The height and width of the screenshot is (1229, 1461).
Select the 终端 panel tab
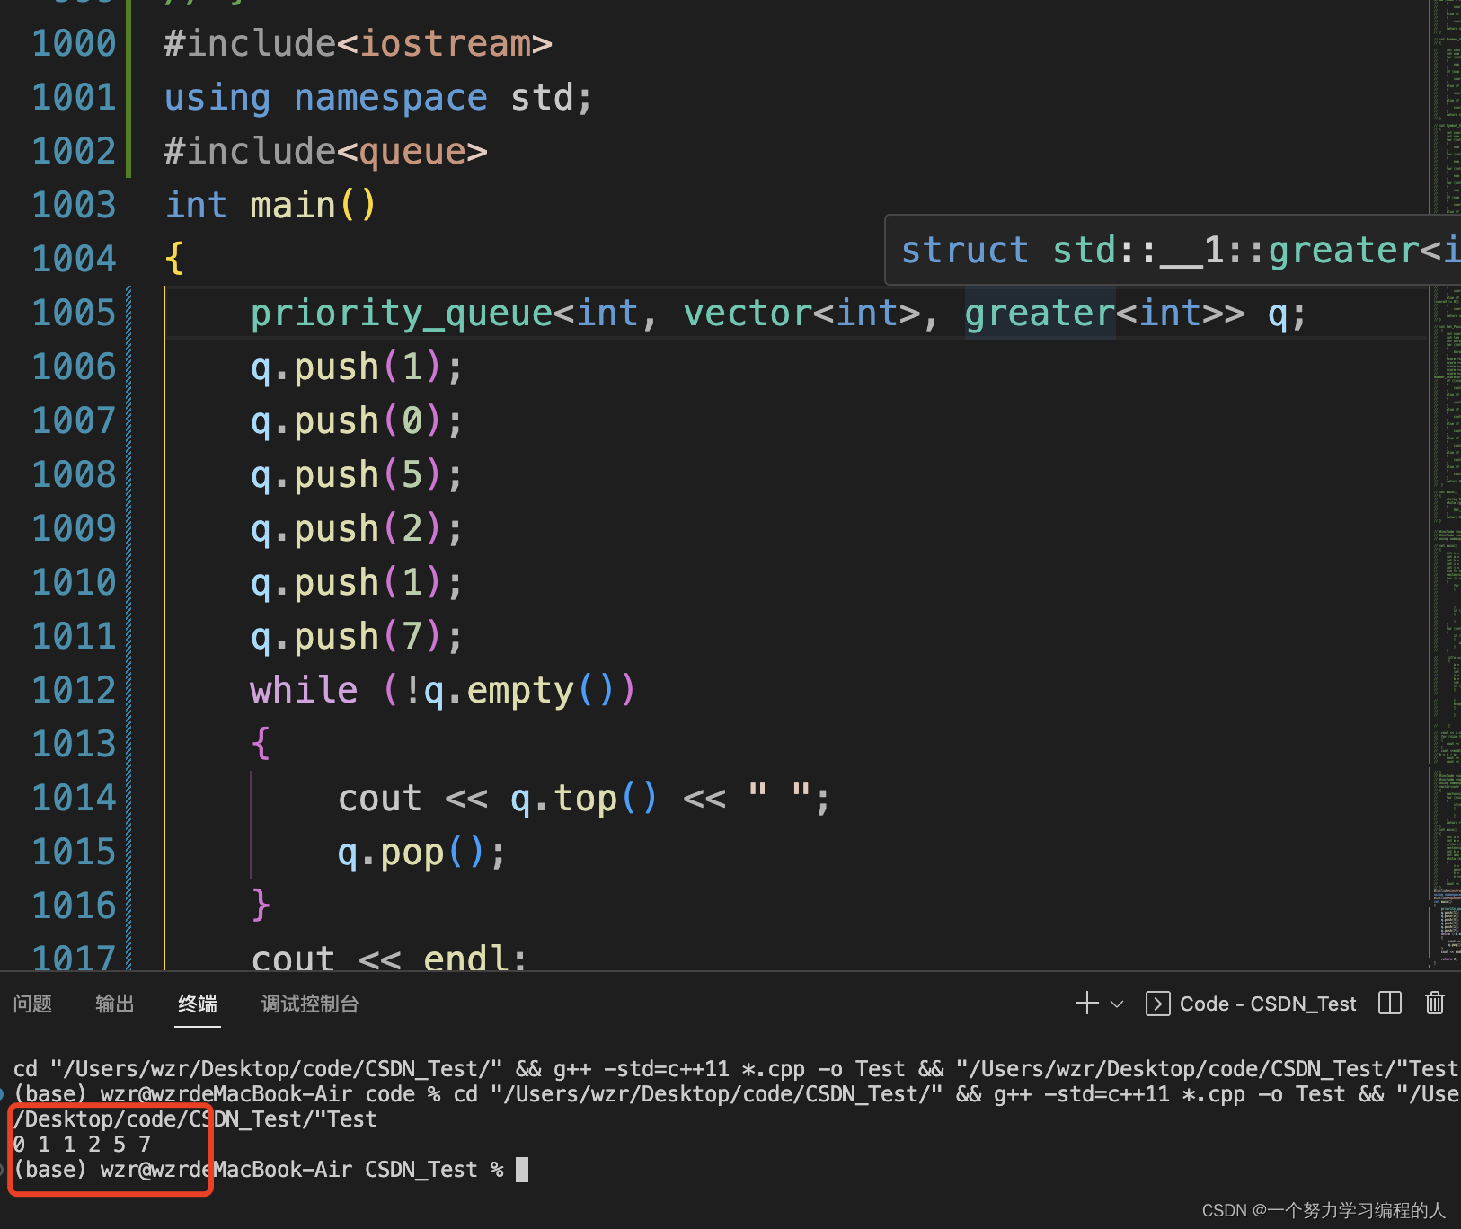coord(198,1004)
